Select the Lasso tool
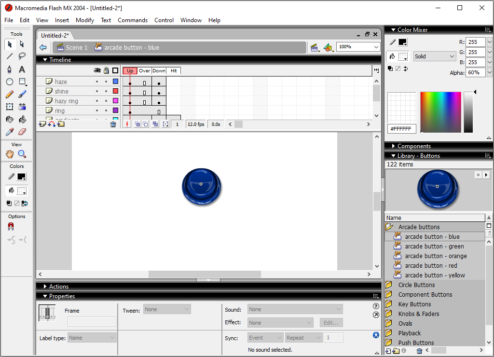 22,55
